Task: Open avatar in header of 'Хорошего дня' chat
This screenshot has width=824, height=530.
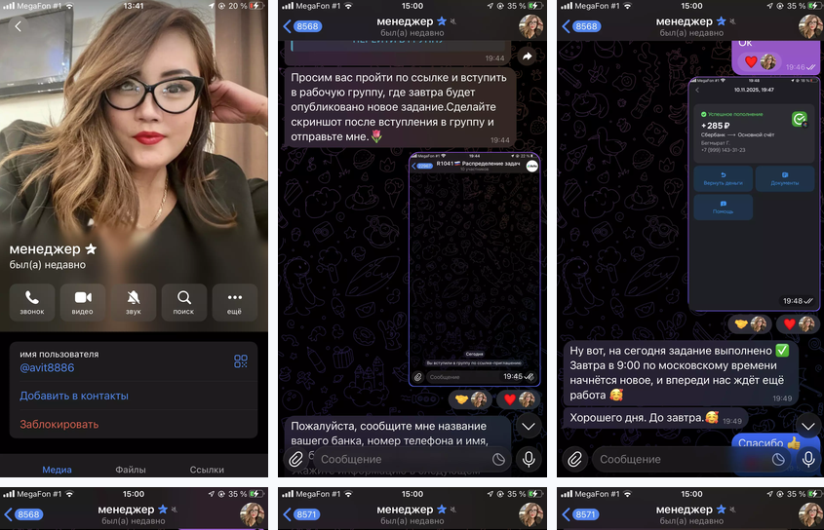Action: [809, 26]
